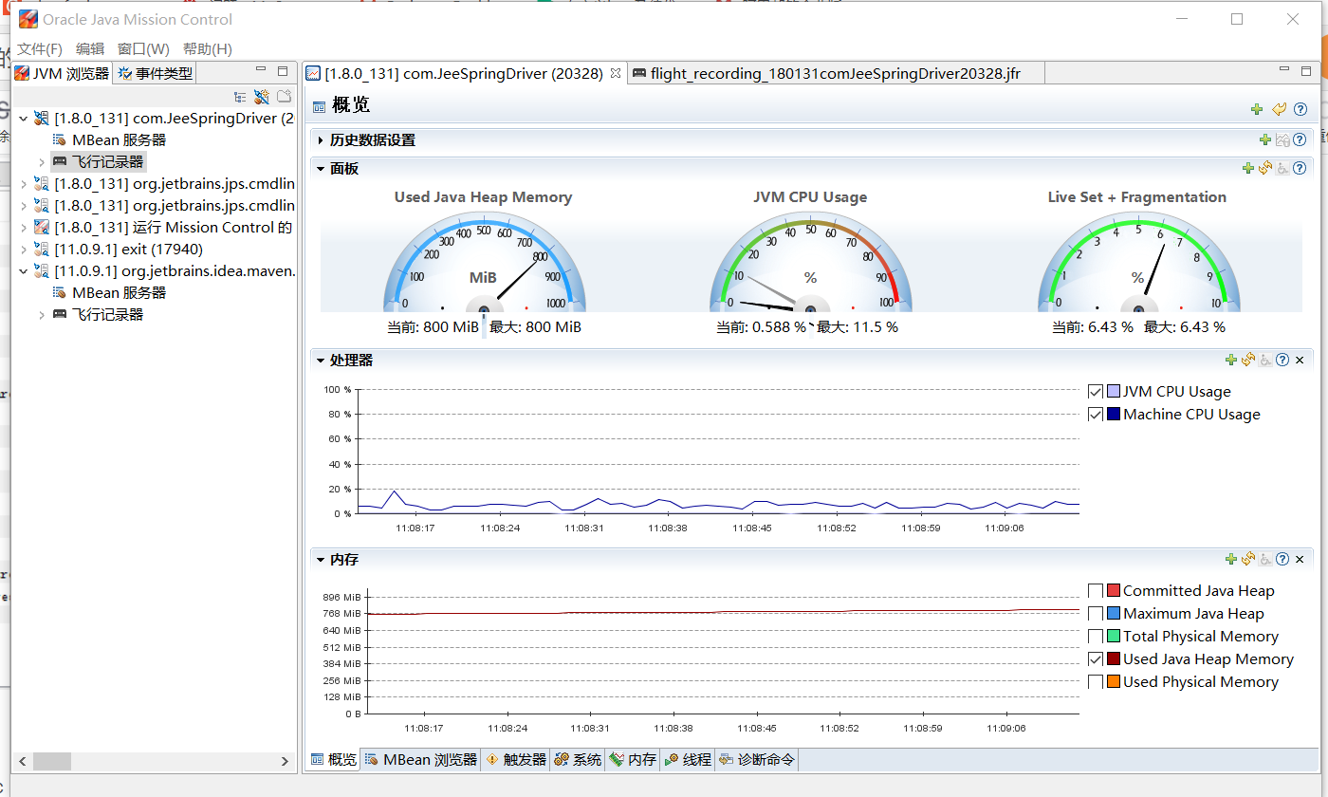This screenshot has width=1328, height=797.
Task: Close the 处理器 panel with its X button
Action: click(x=1299, y=360)
